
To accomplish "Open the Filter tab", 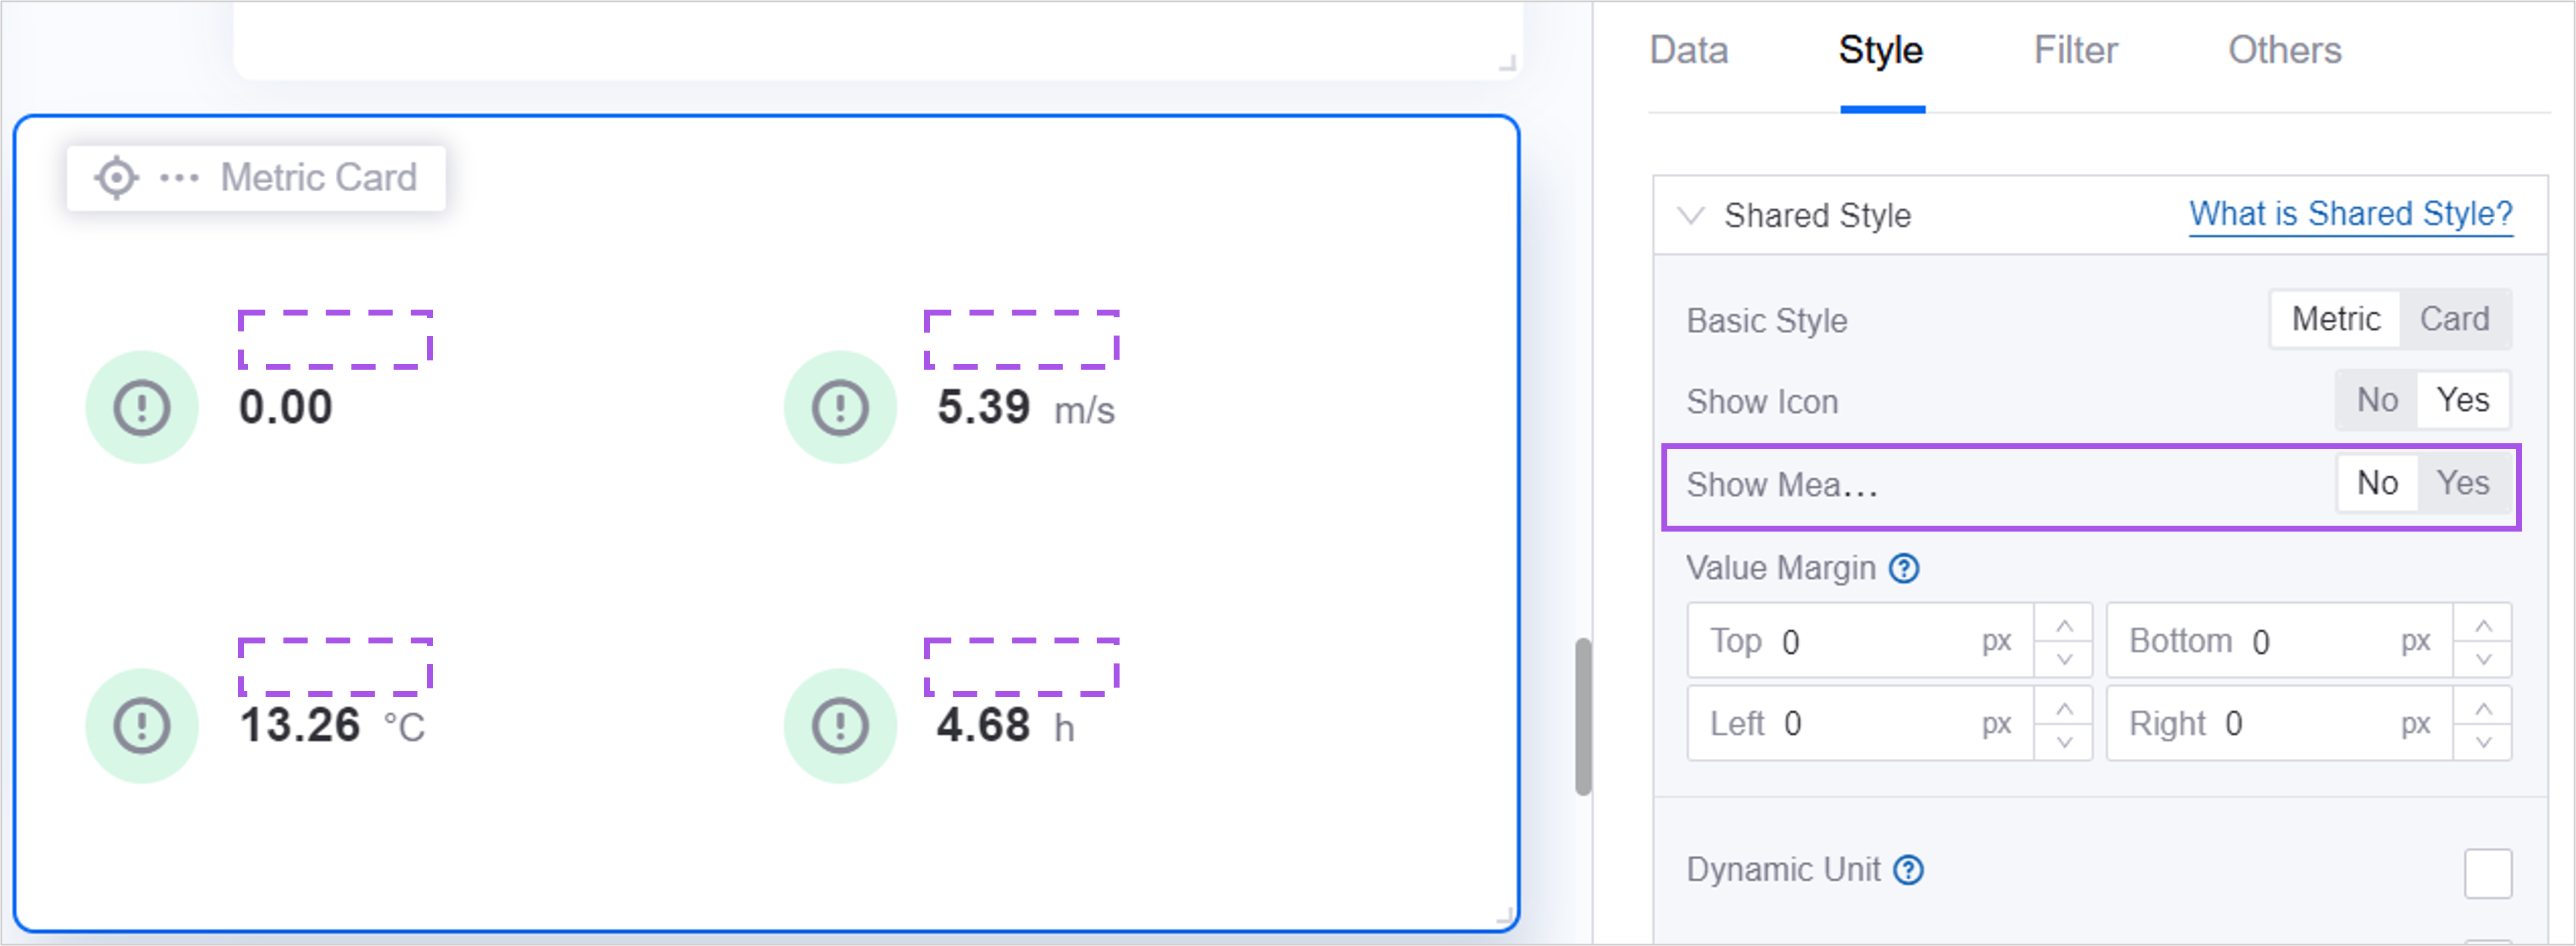I will 2075,51.
